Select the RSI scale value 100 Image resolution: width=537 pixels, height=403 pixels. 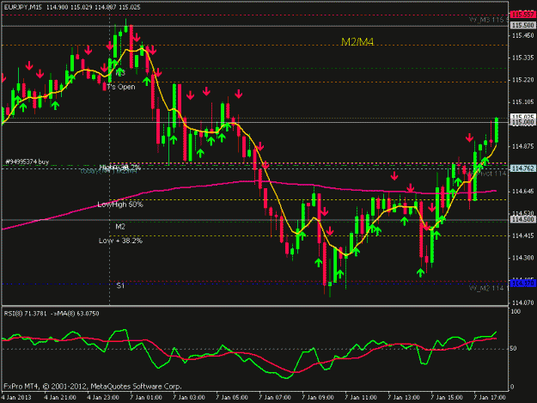(x=515, y=312)
